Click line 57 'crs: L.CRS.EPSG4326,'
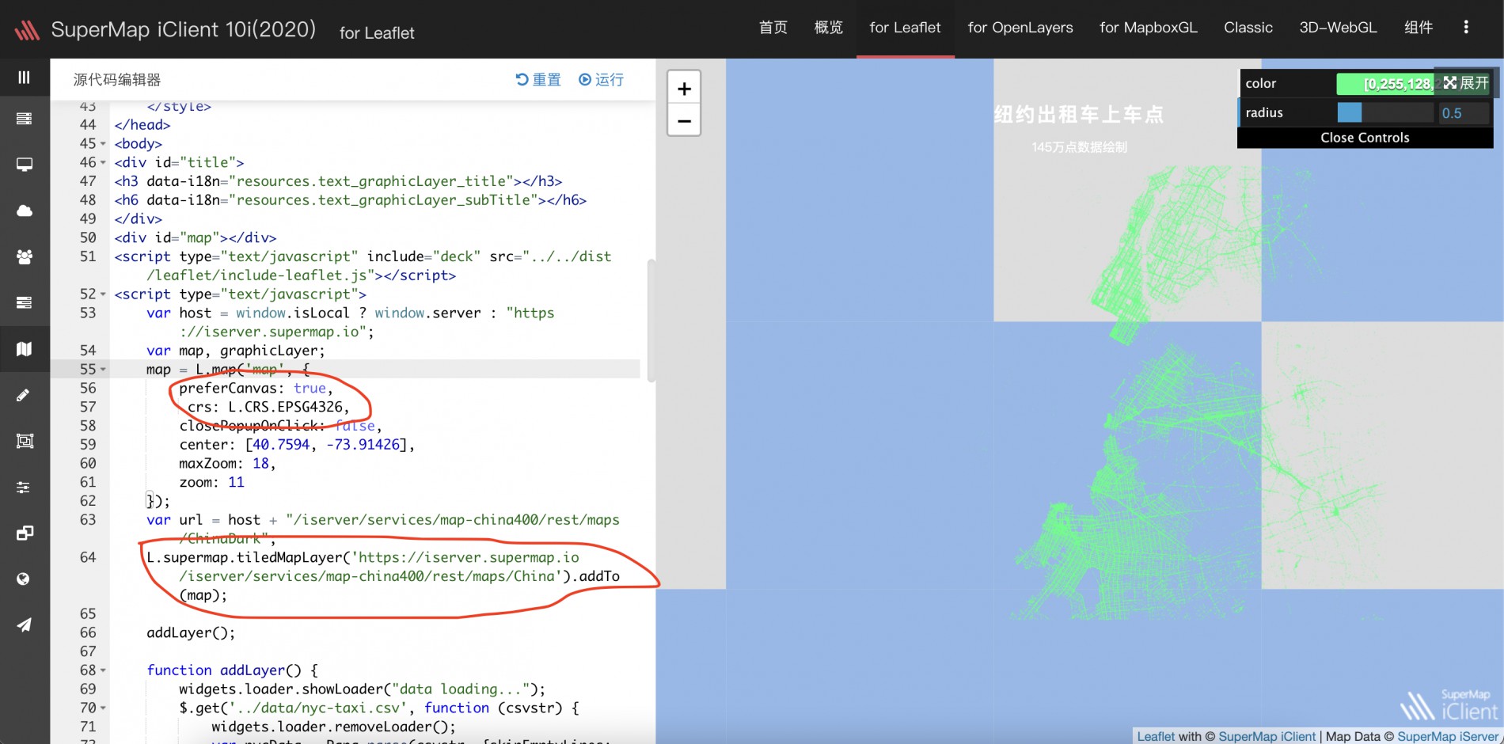This screenshot has height=744, width=1504. 268,407
